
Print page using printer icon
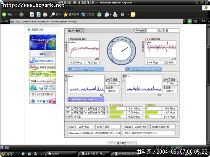[115, 14]
